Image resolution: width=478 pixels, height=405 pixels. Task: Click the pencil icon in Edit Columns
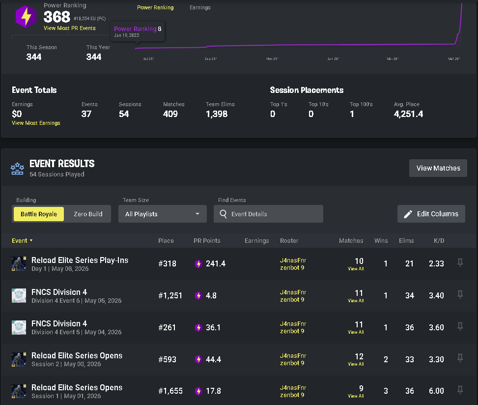click(408, 214)
